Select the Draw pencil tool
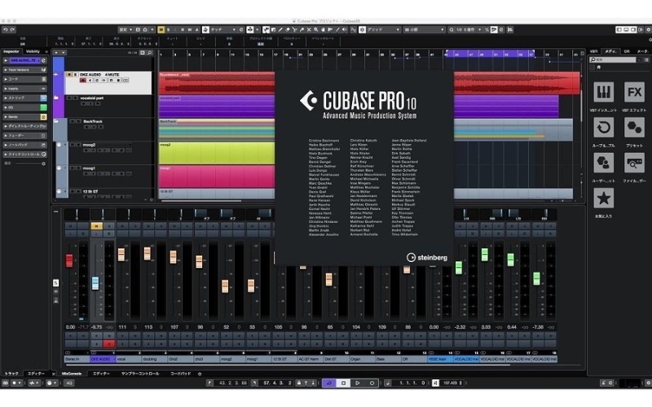Image resolution: width=652 pixels, height=407 pixels. click(280, 29)
